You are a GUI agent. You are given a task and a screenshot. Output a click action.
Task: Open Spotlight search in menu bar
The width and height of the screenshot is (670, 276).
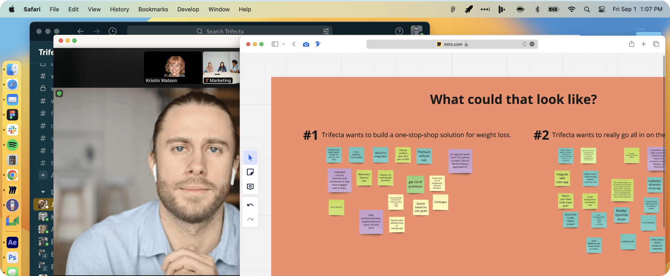tap(587, 9)
